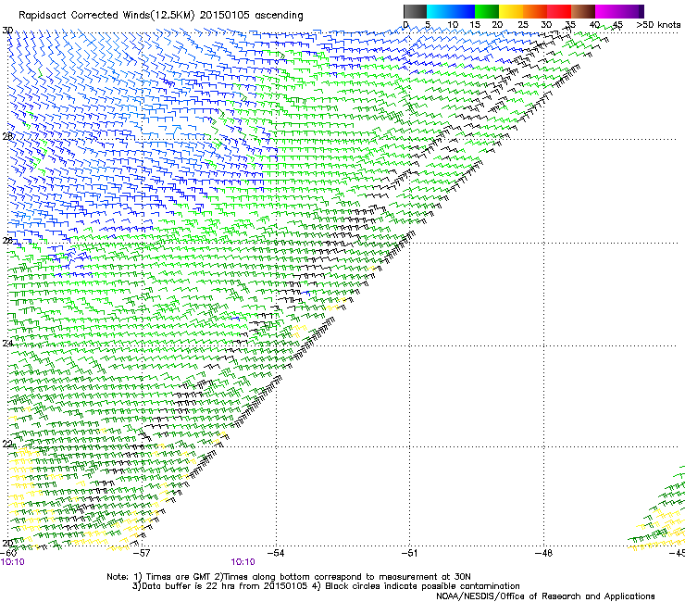Screen dimensions: 685x602
Task: Click the latitude label '20'
Action: 7,543
